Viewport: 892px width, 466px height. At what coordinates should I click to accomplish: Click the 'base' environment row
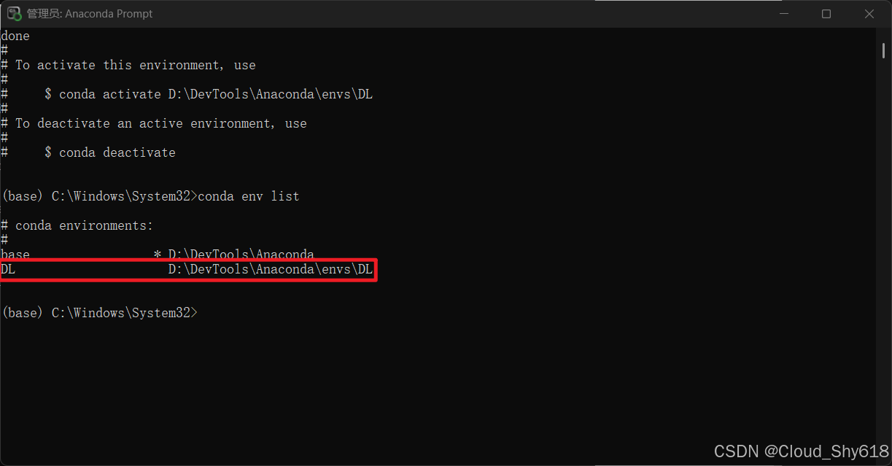[158, 255]
